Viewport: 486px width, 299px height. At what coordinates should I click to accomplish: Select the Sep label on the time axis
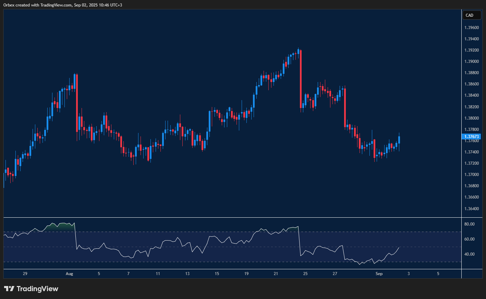pos(379,274)
